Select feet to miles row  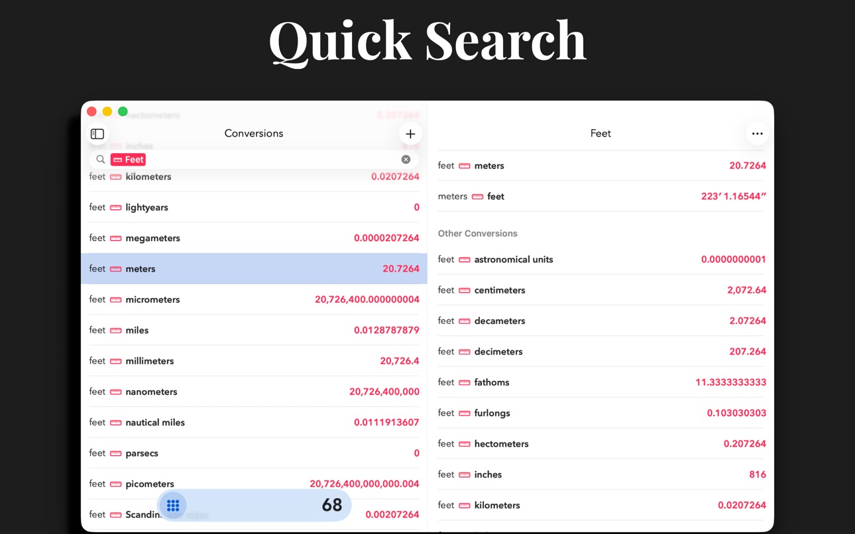pyautogui.click(x=254, y=330)
